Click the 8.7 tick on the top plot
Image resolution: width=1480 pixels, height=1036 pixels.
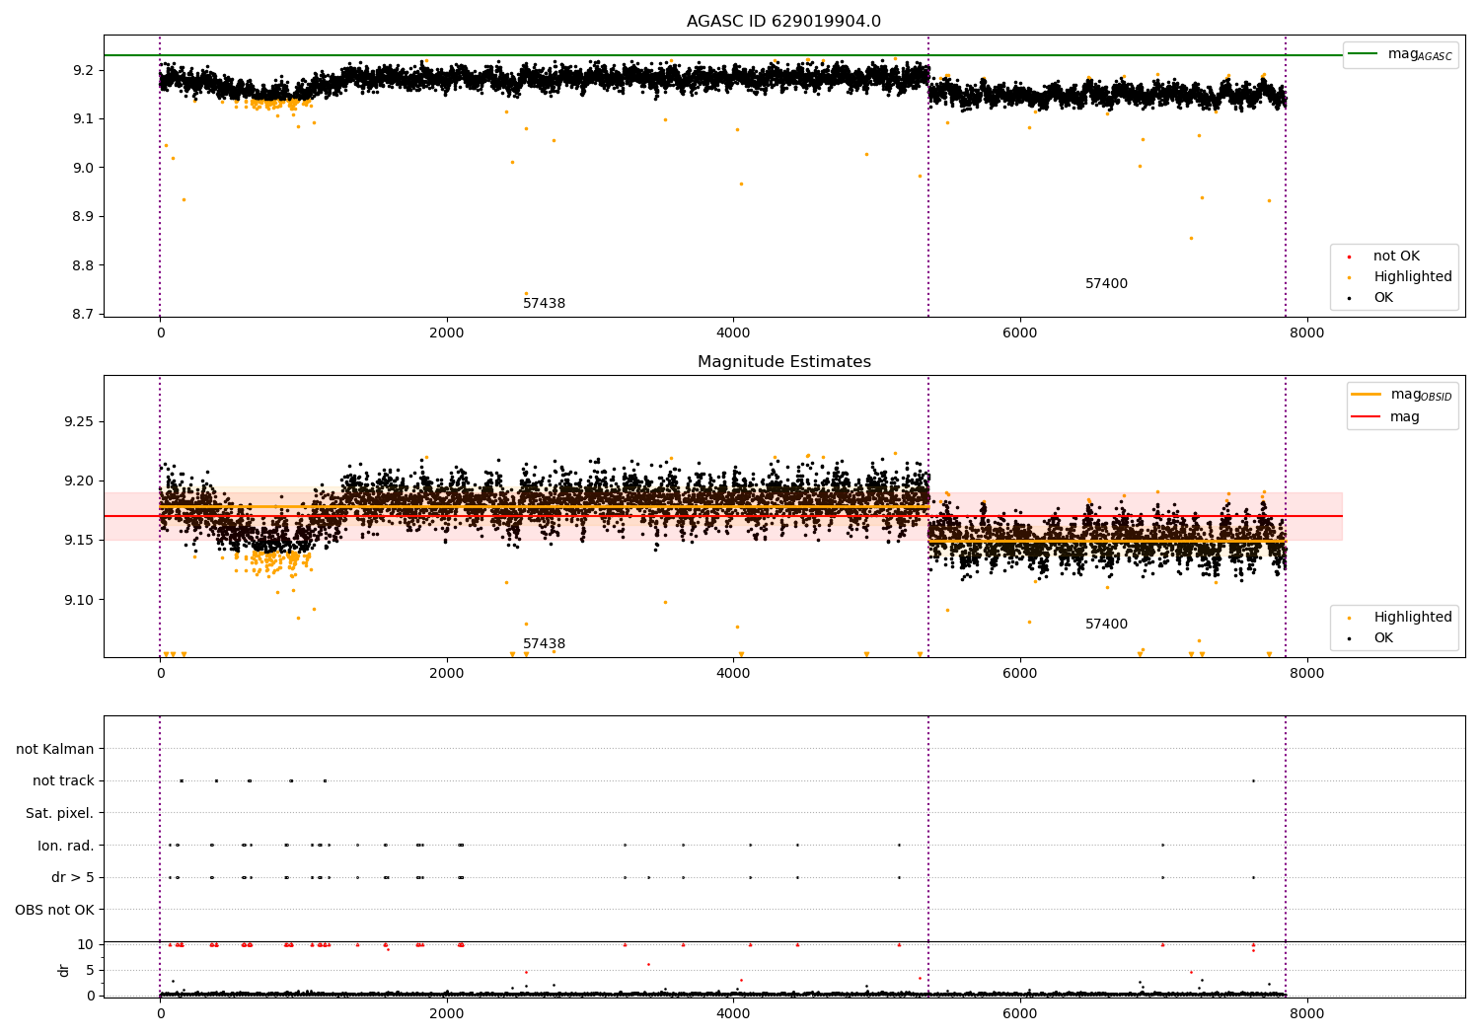84,315
